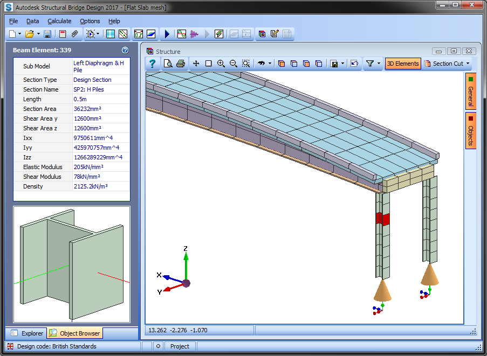The height and width of the screenshot is (356, 487).
Task: Click the small circle status bar button
Action: pos(158,346)
